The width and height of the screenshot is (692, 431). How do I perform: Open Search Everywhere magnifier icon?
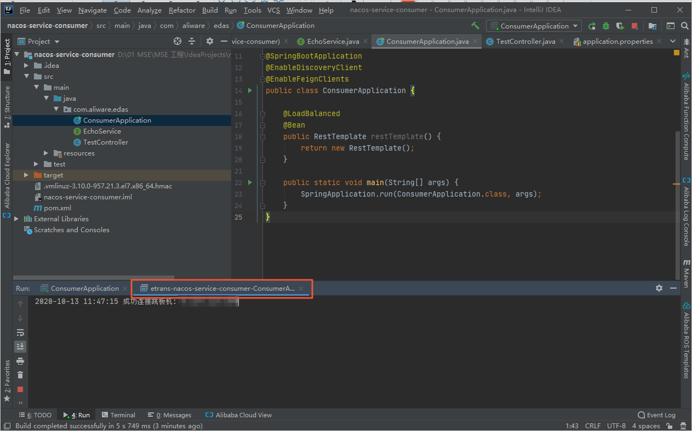coord(685,26)
